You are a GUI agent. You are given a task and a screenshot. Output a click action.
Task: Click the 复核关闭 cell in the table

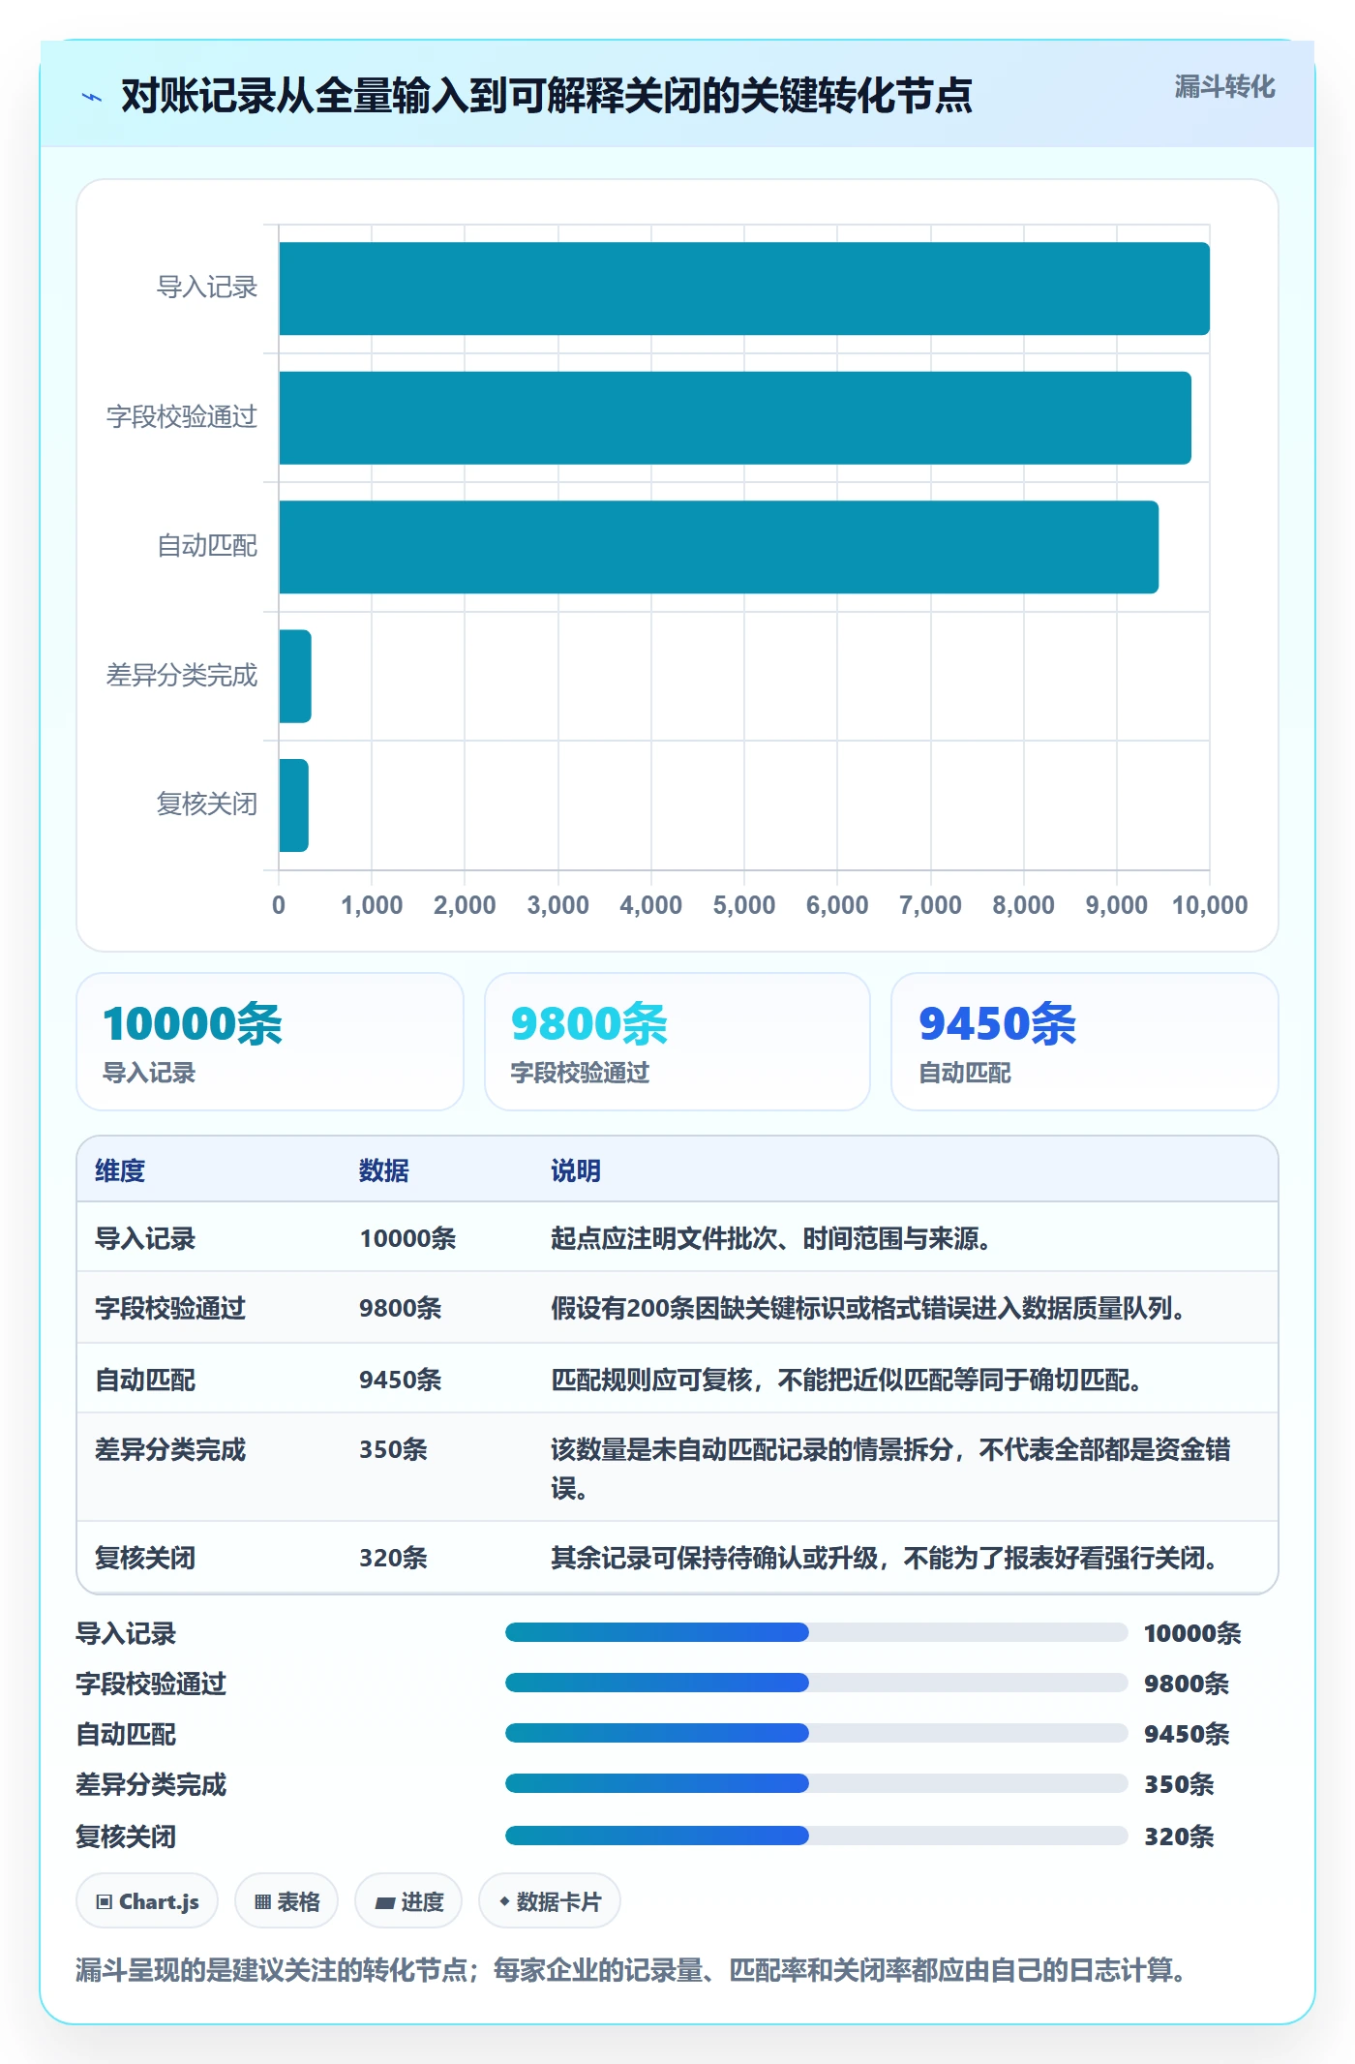145,1558
